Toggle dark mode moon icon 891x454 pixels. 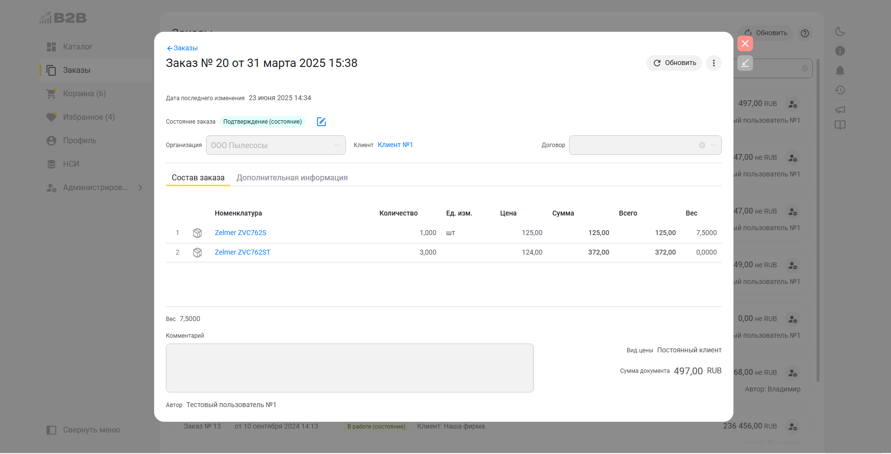point(840,32)
